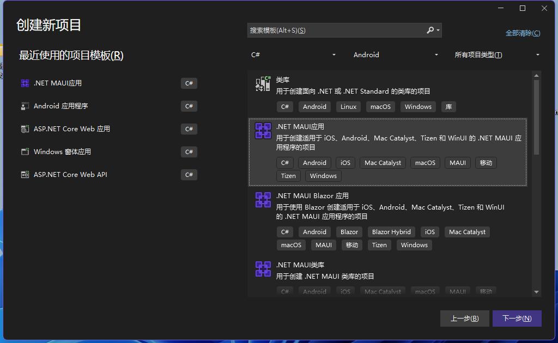Click the magnifier search icon in search box
This screenshot has width=558, height=343.
[430, 30]
